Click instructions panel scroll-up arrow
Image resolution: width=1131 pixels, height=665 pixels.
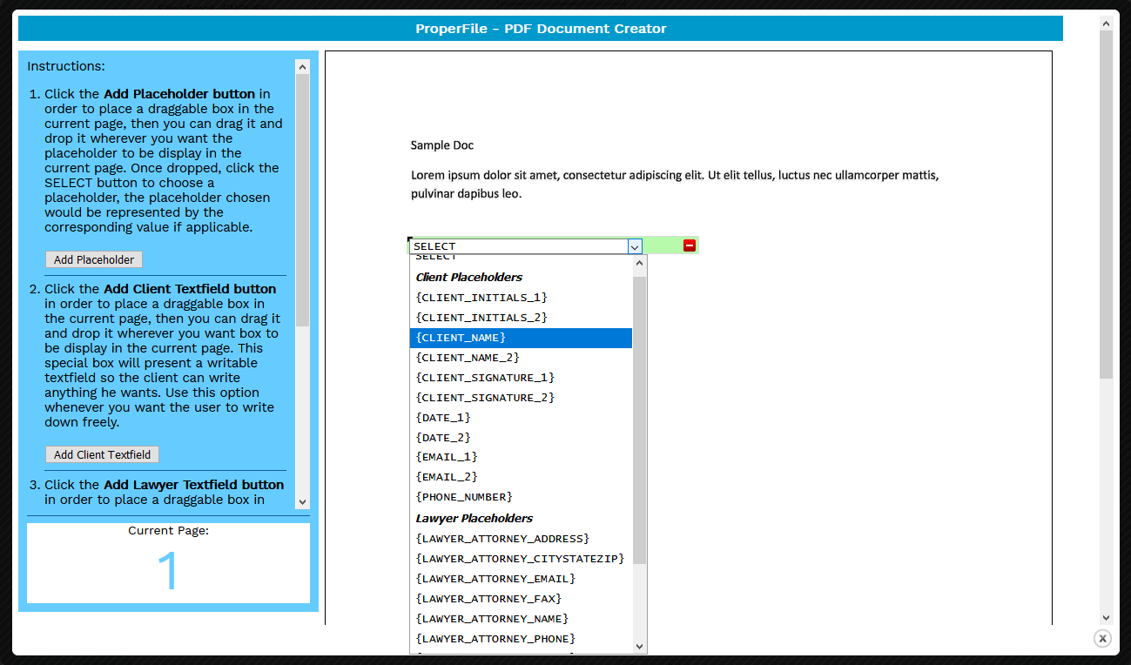point(302,66)
